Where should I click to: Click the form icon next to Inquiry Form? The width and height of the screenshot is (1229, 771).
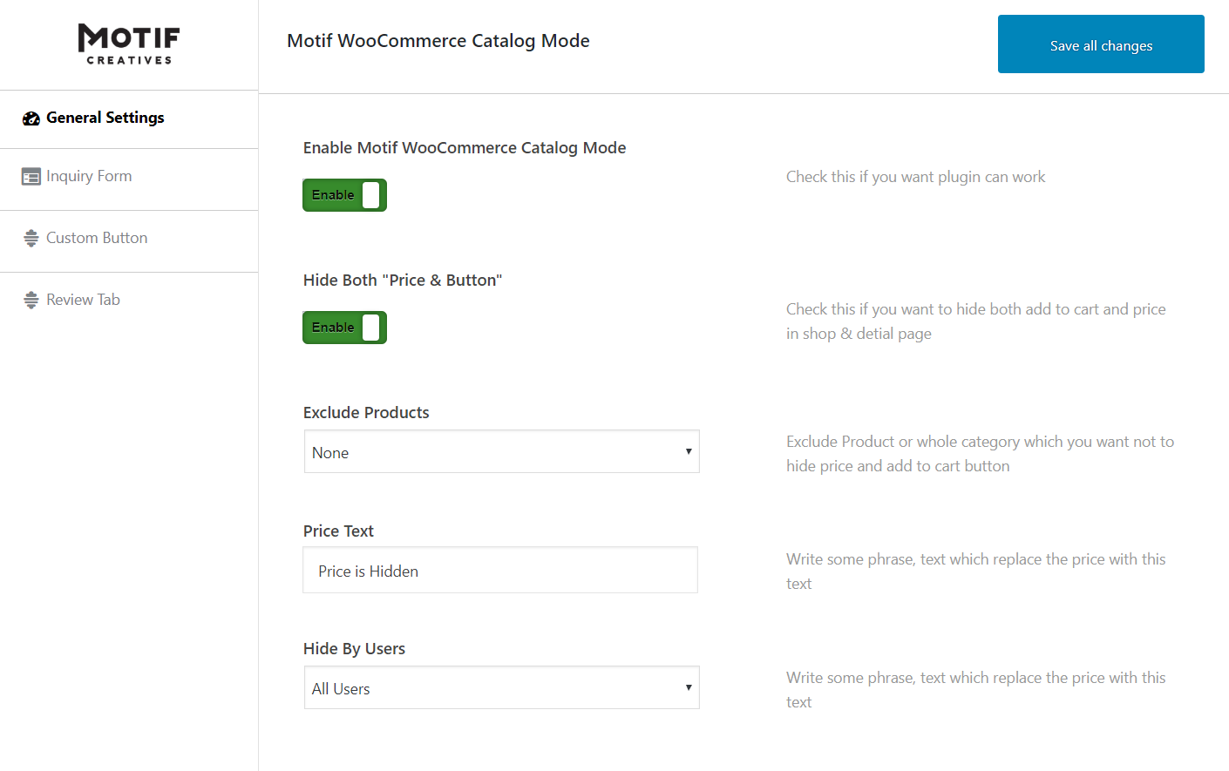click(x=31, y=176)
